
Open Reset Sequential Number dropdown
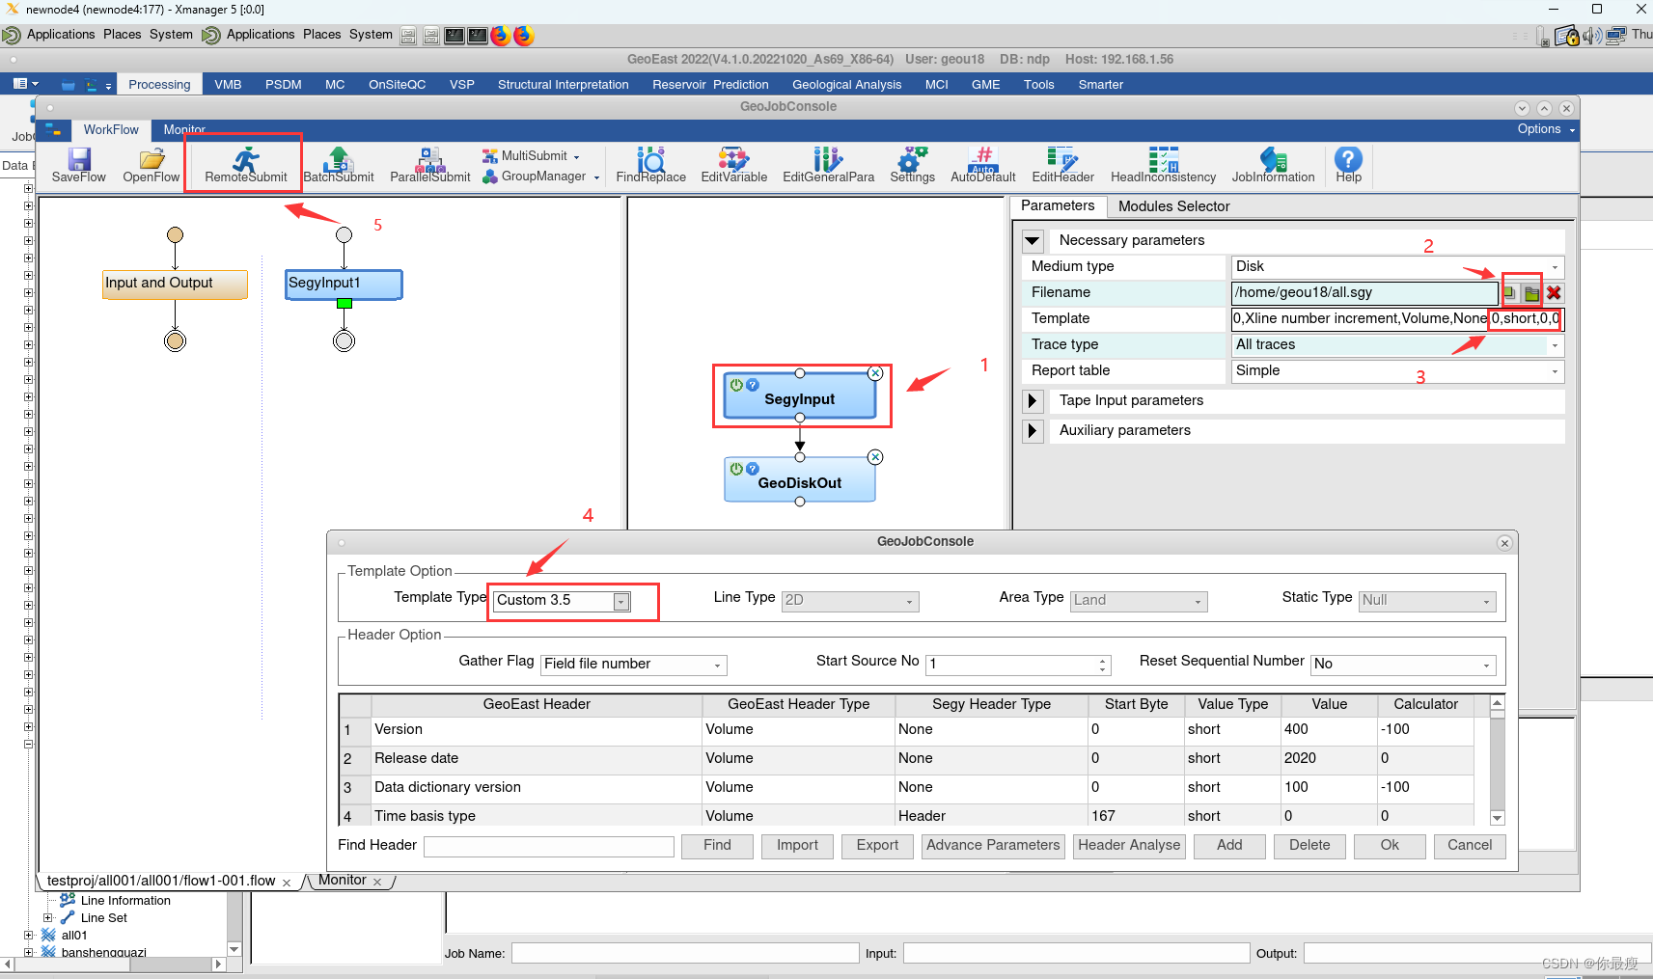pos(1486,665)
